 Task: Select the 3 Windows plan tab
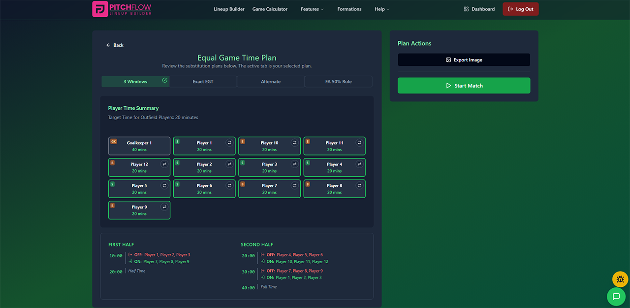pos(135,82)
